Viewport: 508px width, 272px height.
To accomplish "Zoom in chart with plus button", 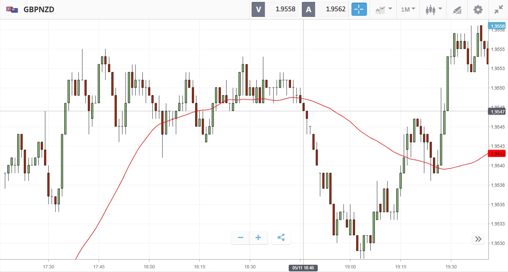I will 258,238.
